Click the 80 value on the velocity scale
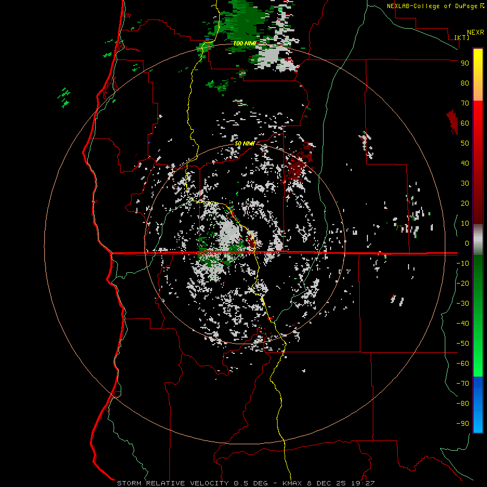This screenshot has width=487, height=487. [465, 83]
